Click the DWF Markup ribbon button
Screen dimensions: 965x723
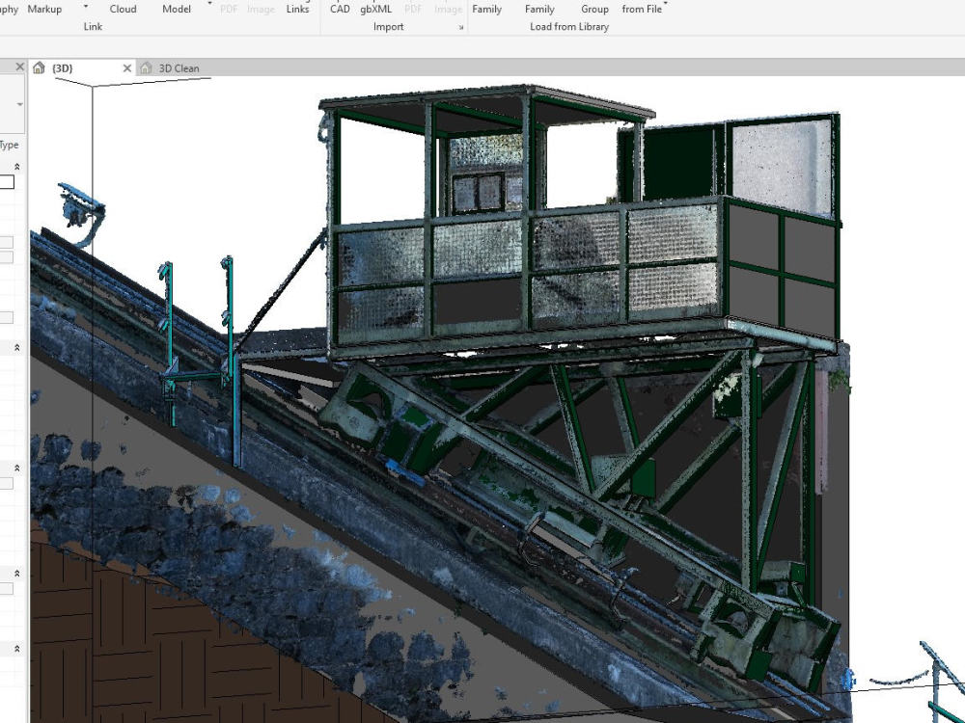(44, 9)
